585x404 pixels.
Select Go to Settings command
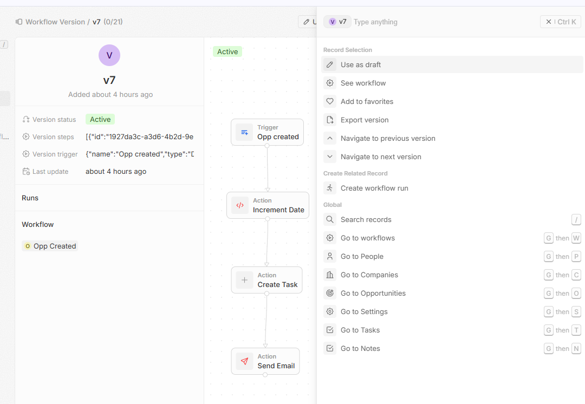coord(364,311)
